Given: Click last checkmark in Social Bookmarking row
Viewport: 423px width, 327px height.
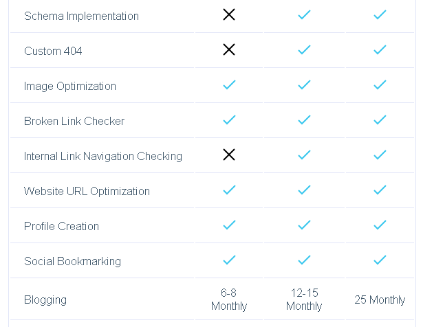Looking at the screenshot, I should [x=380, y=260].
